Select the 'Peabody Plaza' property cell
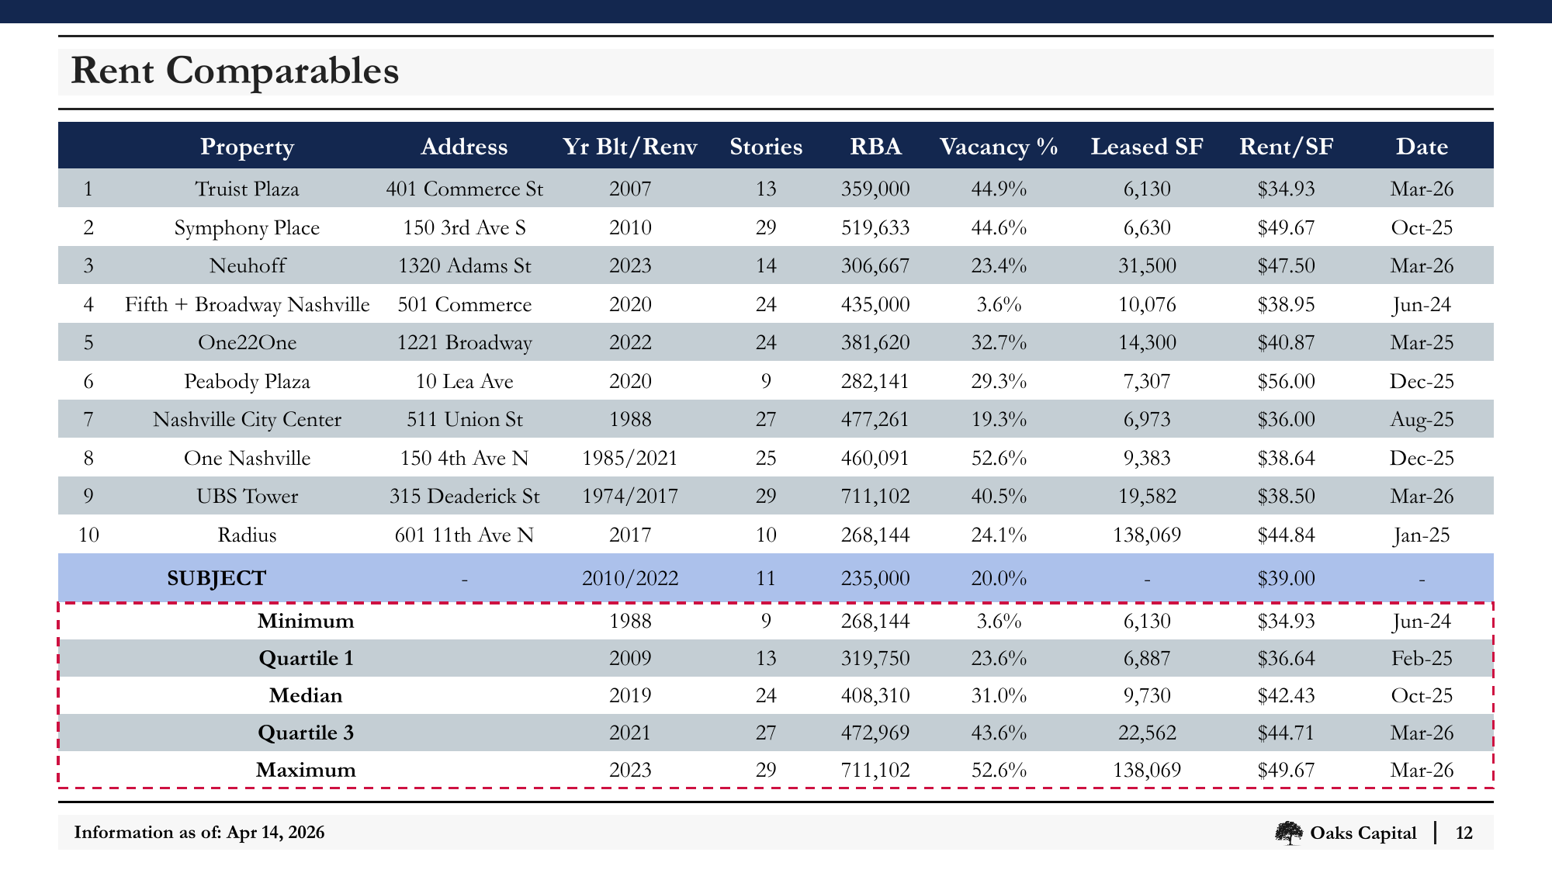1552x873 pixels. 247,381
